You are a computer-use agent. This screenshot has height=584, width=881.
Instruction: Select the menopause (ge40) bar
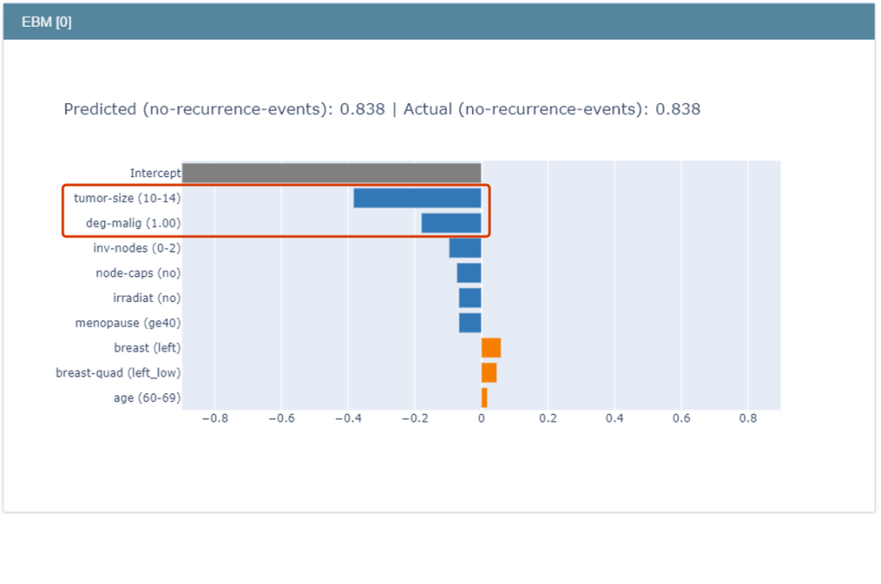469,323
